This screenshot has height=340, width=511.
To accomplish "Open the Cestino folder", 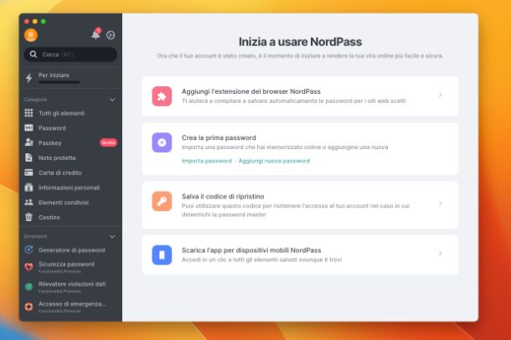I will [x=49, y=218].
